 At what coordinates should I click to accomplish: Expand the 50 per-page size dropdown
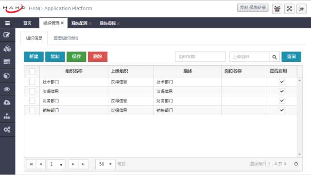pyautogui.click(x=105, y=164)
